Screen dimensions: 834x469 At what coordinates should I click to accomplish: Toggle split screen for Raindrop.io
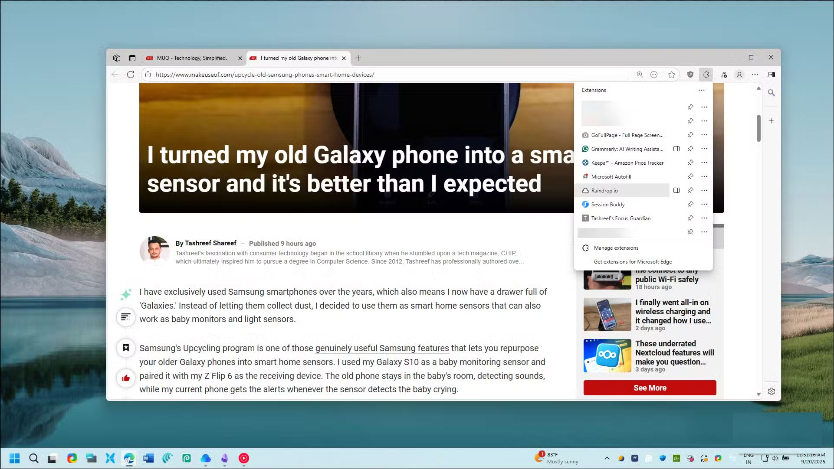click(x=676, y=190)
